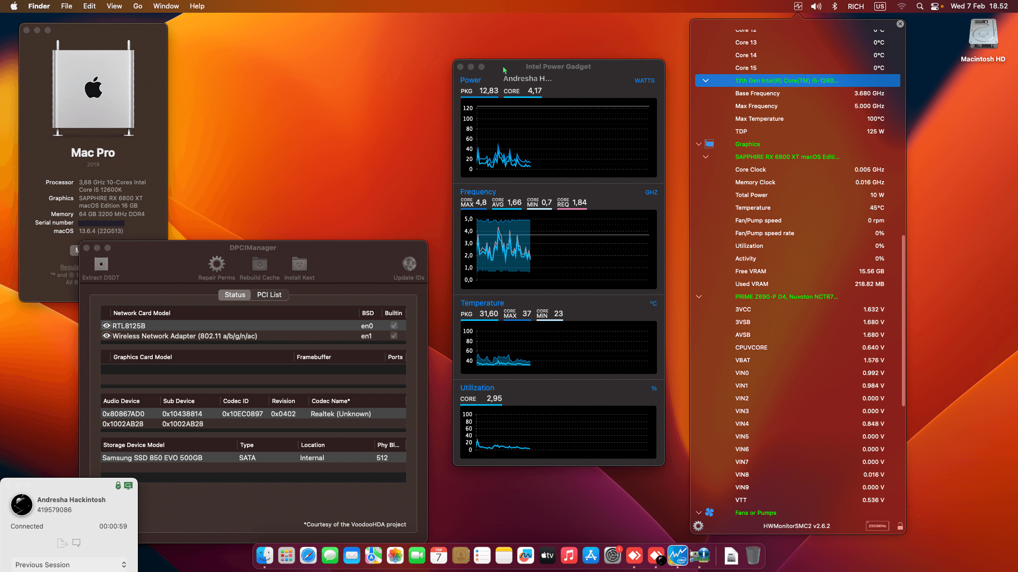This screenshot has height=572, width=1018.
Task: Open the Window menu in the menu bar
Action: 165,6
